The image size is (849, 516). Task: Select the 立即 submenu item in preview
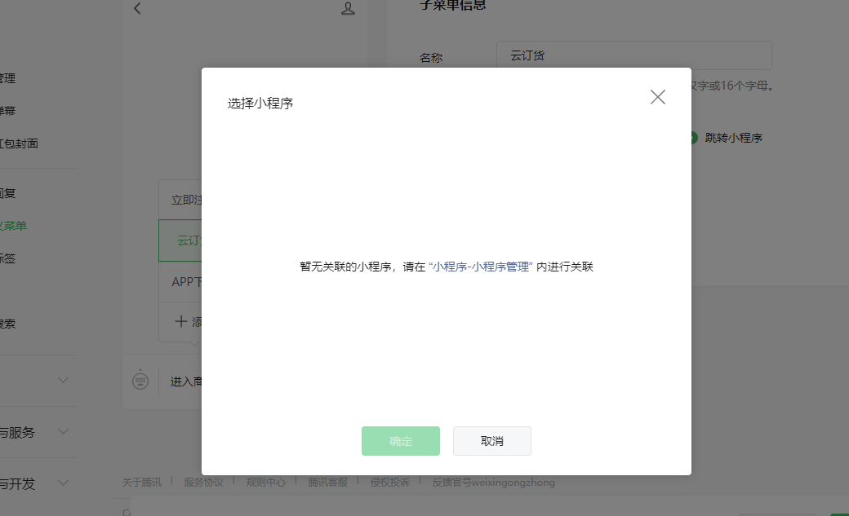180,201
